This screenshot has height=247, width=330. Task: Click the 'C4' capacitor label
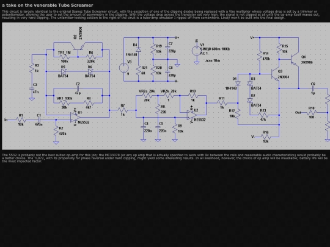(x=147, y=123)
